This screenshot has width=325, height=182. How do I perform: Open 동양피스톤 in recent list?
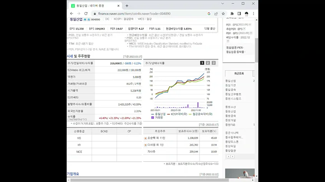(232, 141)
